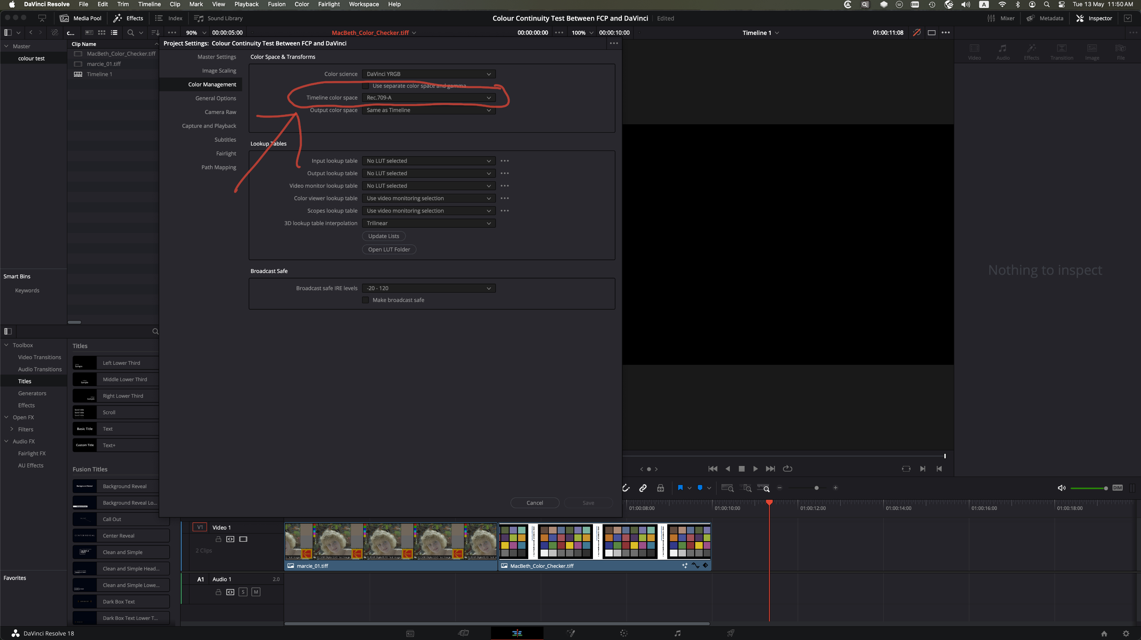Open media pool sort order menu
This screenshot has height=640, width=1141.
tap(155, 32)
